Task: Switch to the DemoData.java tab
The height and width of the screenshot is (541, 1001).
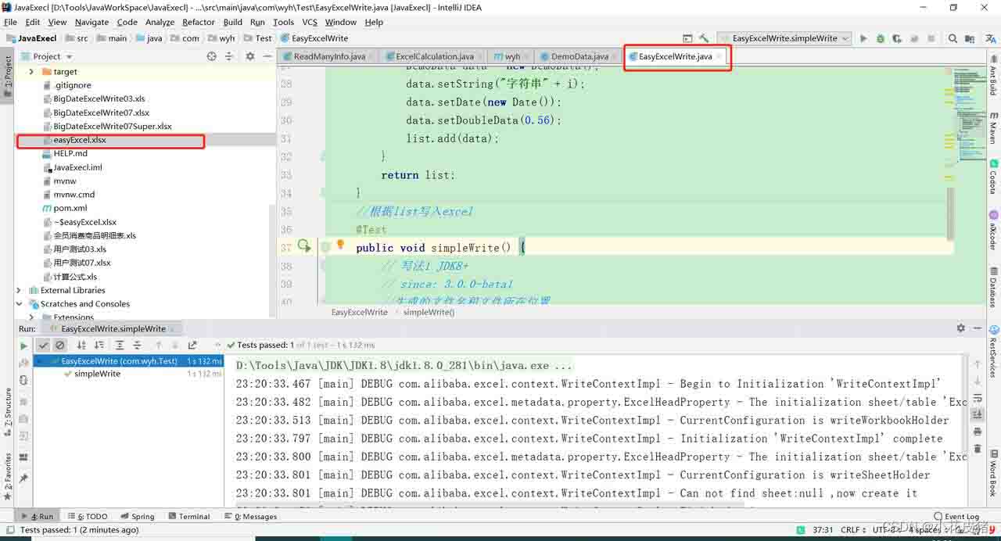Action: pos(578,56)
